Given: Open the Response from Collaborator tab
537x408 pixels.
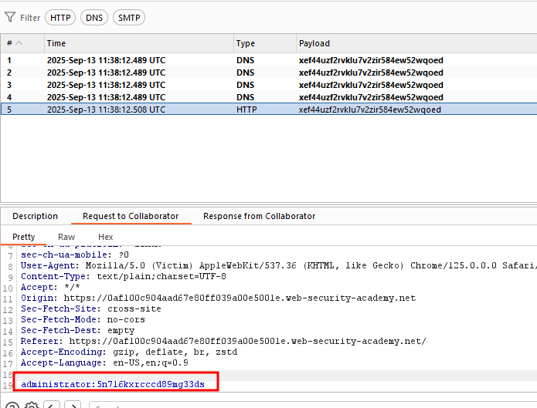Looking at the screenshot, I should tap(260, 216).
